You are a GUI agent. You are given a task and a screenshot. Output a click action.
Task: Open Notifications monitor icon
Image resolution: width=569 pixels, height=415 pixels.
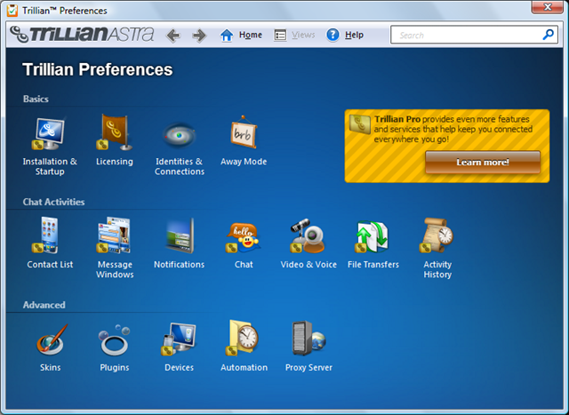tap(180, 235)
